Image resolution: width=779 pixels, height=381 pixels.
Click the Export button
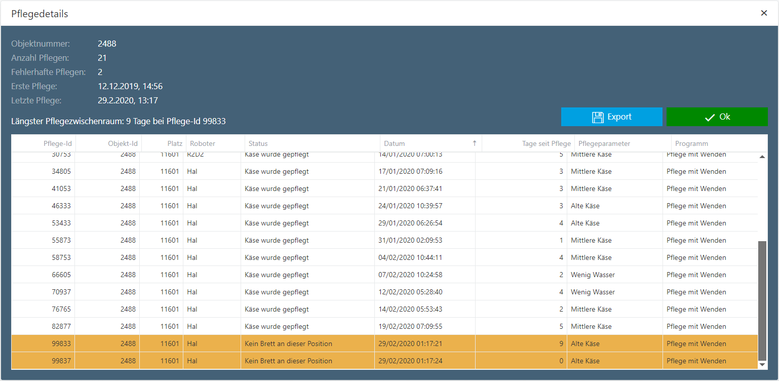[x=611, y=117]
